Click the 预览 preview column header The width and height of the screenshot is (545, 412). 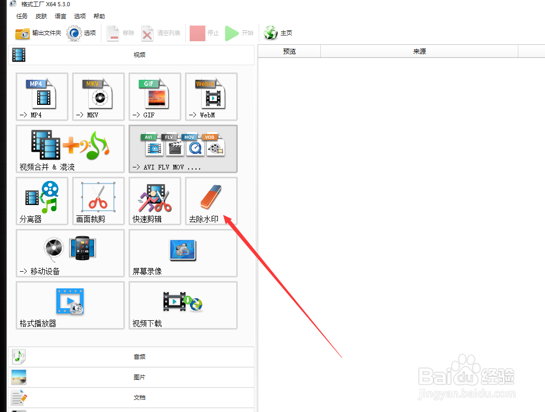tap(289, 51)
